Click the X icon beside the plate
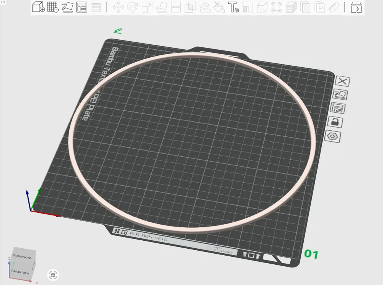The height and width of the screenshot is (285, 383). (x=342, y=81)
